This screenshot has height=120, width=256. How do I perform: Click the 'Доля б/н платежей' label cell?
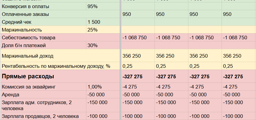[x=24, y=45]
